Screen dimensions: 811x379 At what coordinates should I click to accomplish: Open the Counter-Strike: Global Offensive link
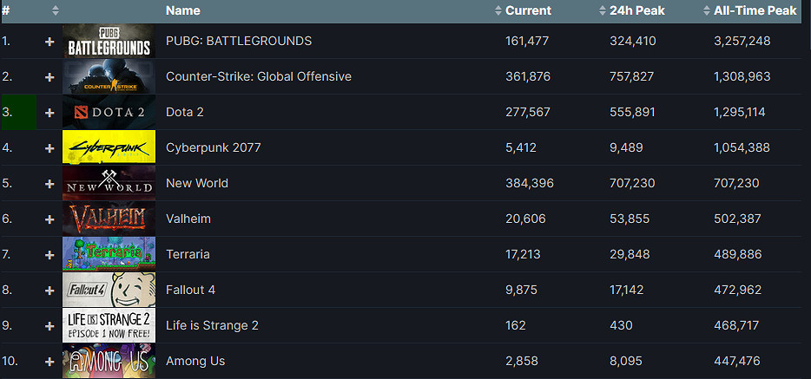(258, 77)
